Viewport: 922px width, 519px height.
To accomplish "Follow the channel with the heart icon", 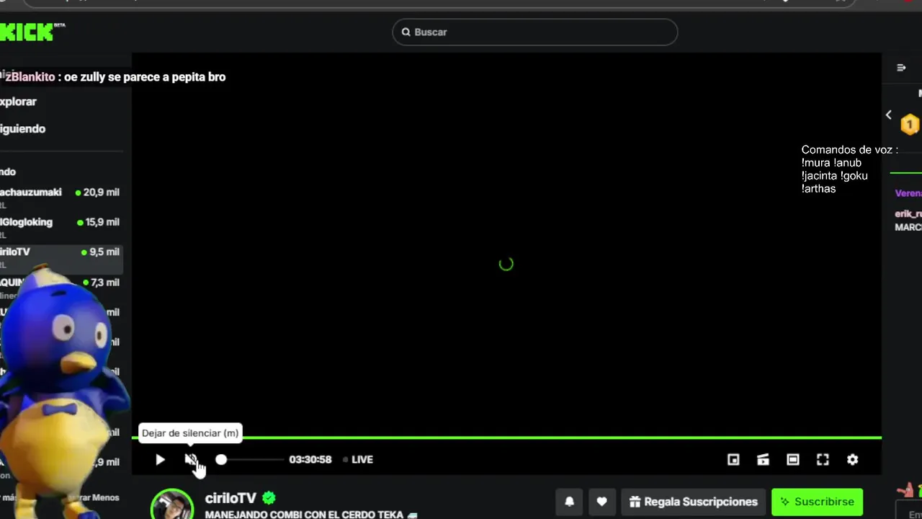I will [601, 502].
